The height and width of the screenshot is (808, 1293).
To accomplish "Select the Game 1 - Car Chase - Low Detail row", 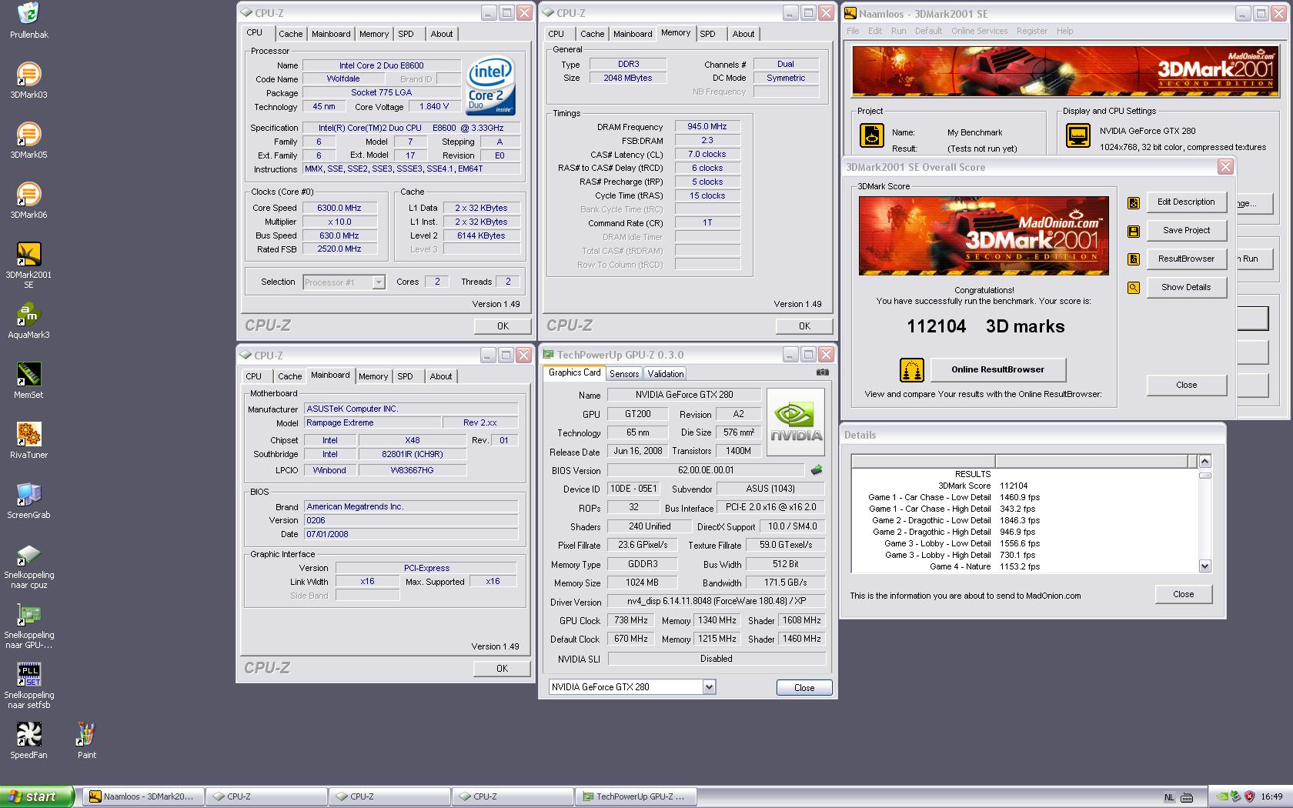I will pos(954,497).
